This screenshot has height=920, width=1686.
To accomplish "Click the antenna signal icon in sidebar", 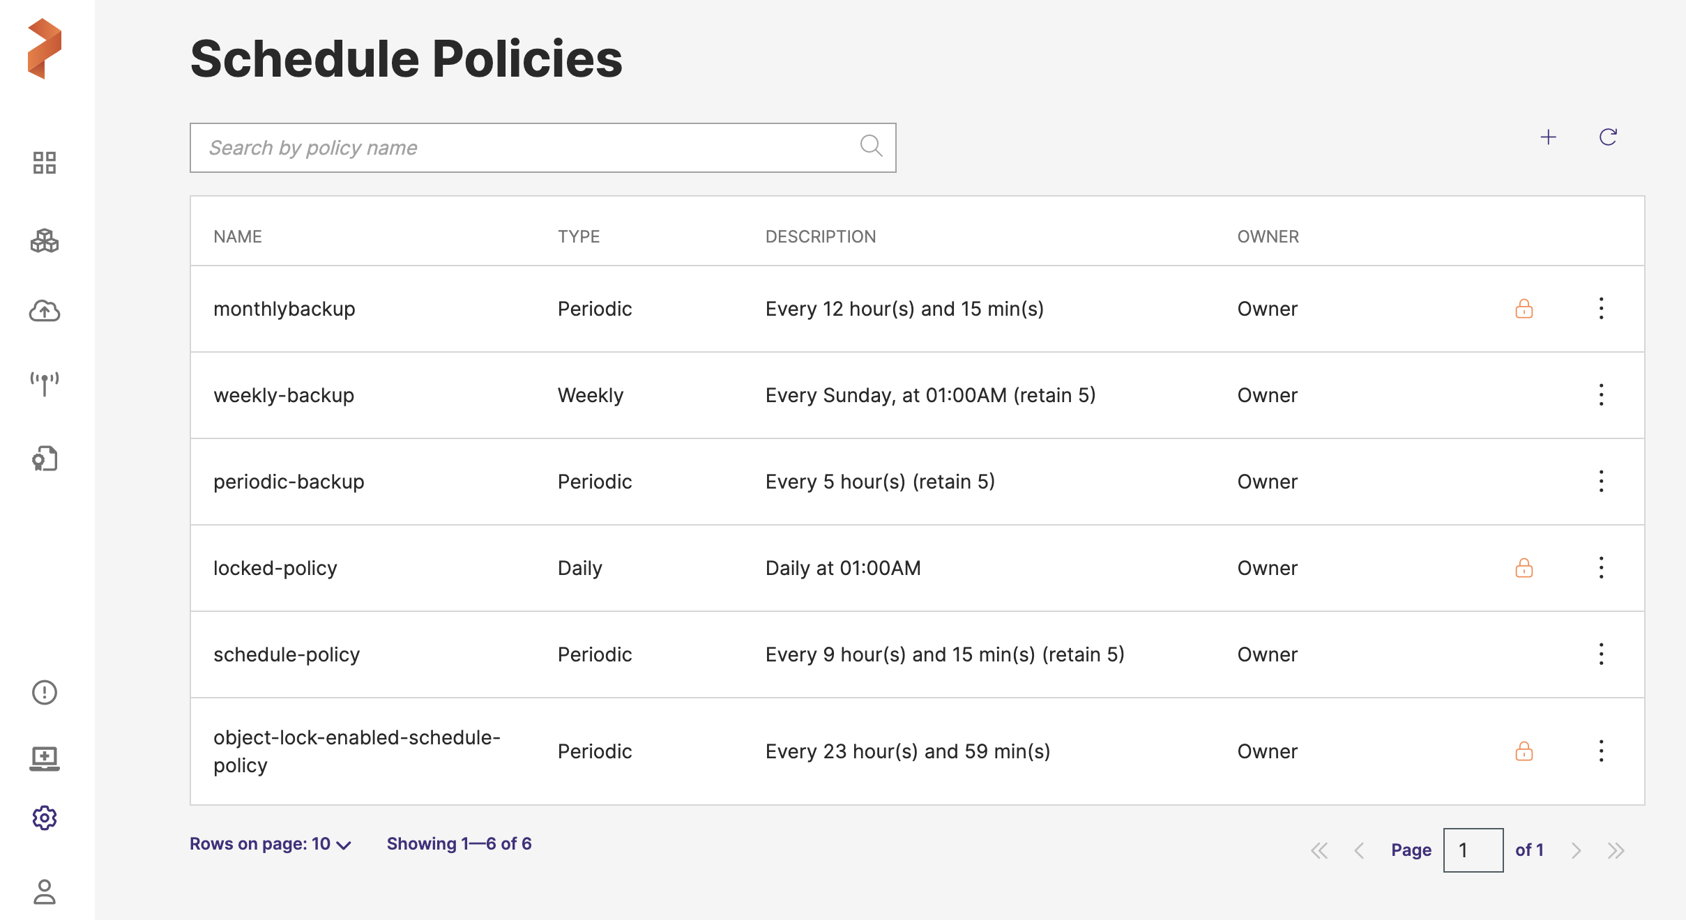I will coord(45,383).
